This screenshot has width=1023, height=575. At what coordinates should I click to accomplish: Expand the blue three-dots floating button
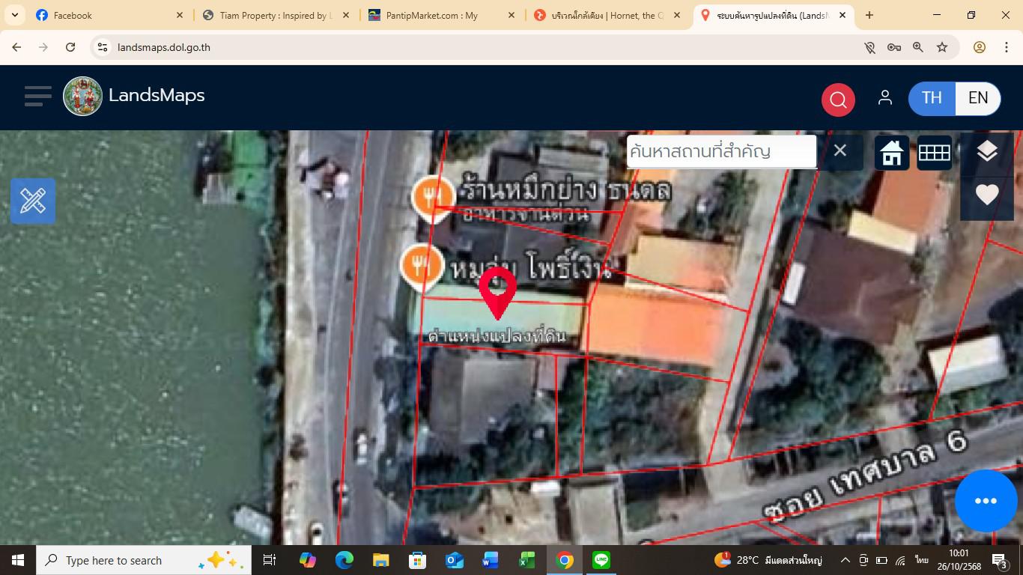point(986,500)
